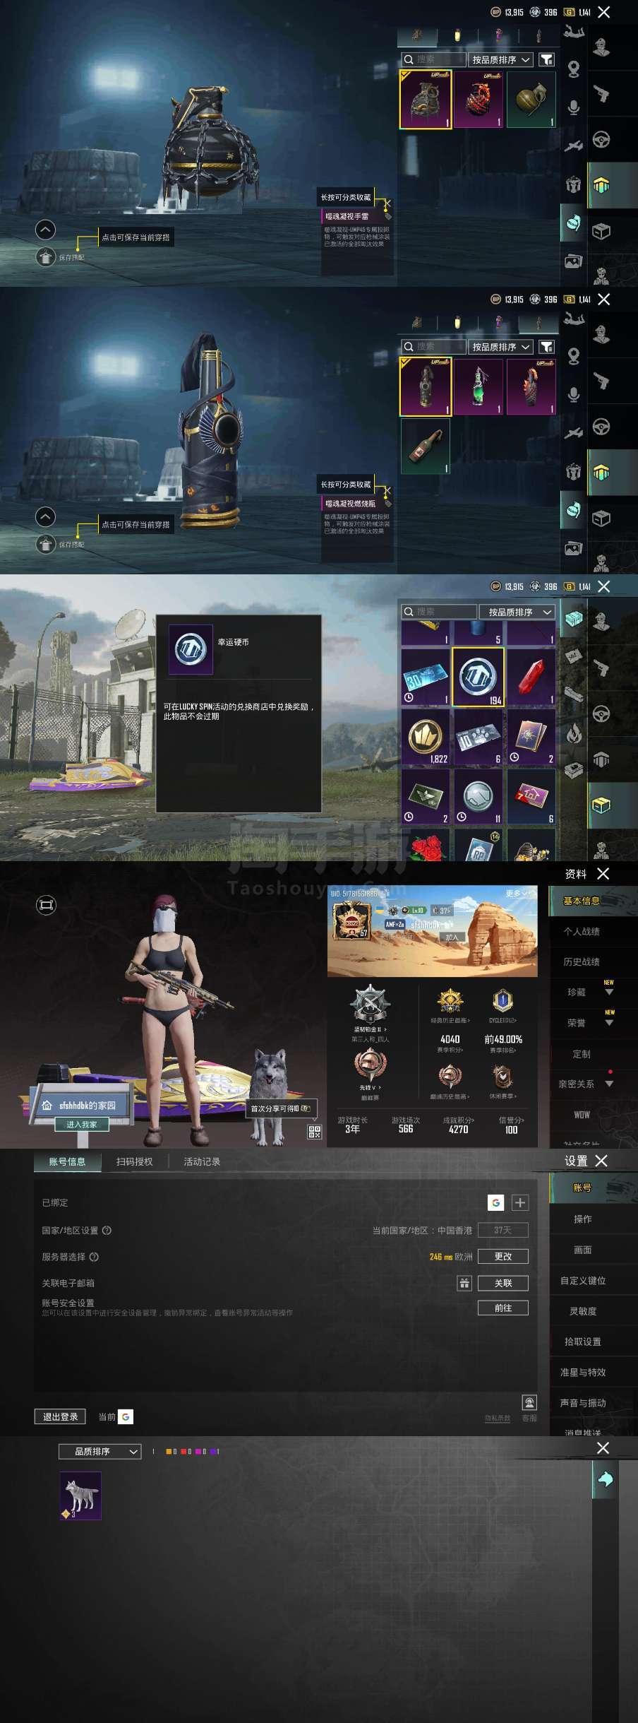Open the 隐私条款 link

(498, 1418)
